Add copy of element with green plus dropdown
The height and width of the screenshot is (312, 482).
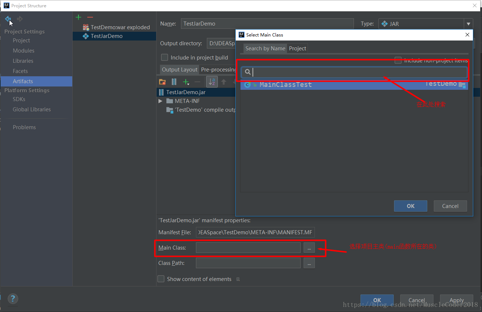click(x=186, y=82)
